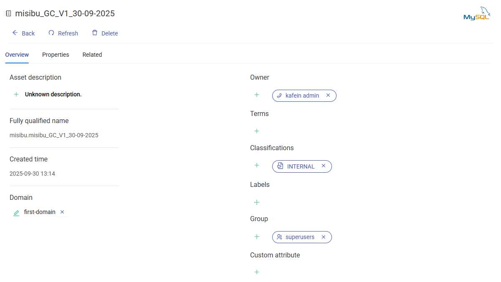
Task: Switch to the Properties tab
Action: [x=56, y=55]
